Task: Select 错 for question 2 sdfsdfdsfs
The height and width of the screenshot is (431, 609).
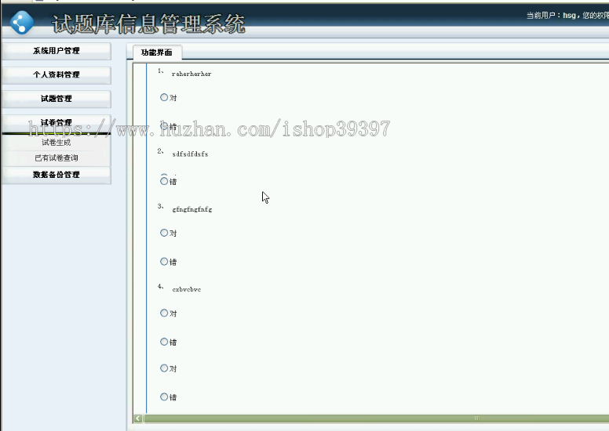Action: (164, 181)
